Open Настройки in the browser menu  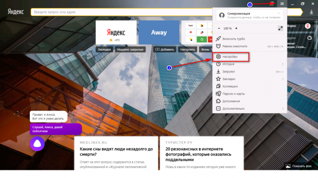coord(231,57)
